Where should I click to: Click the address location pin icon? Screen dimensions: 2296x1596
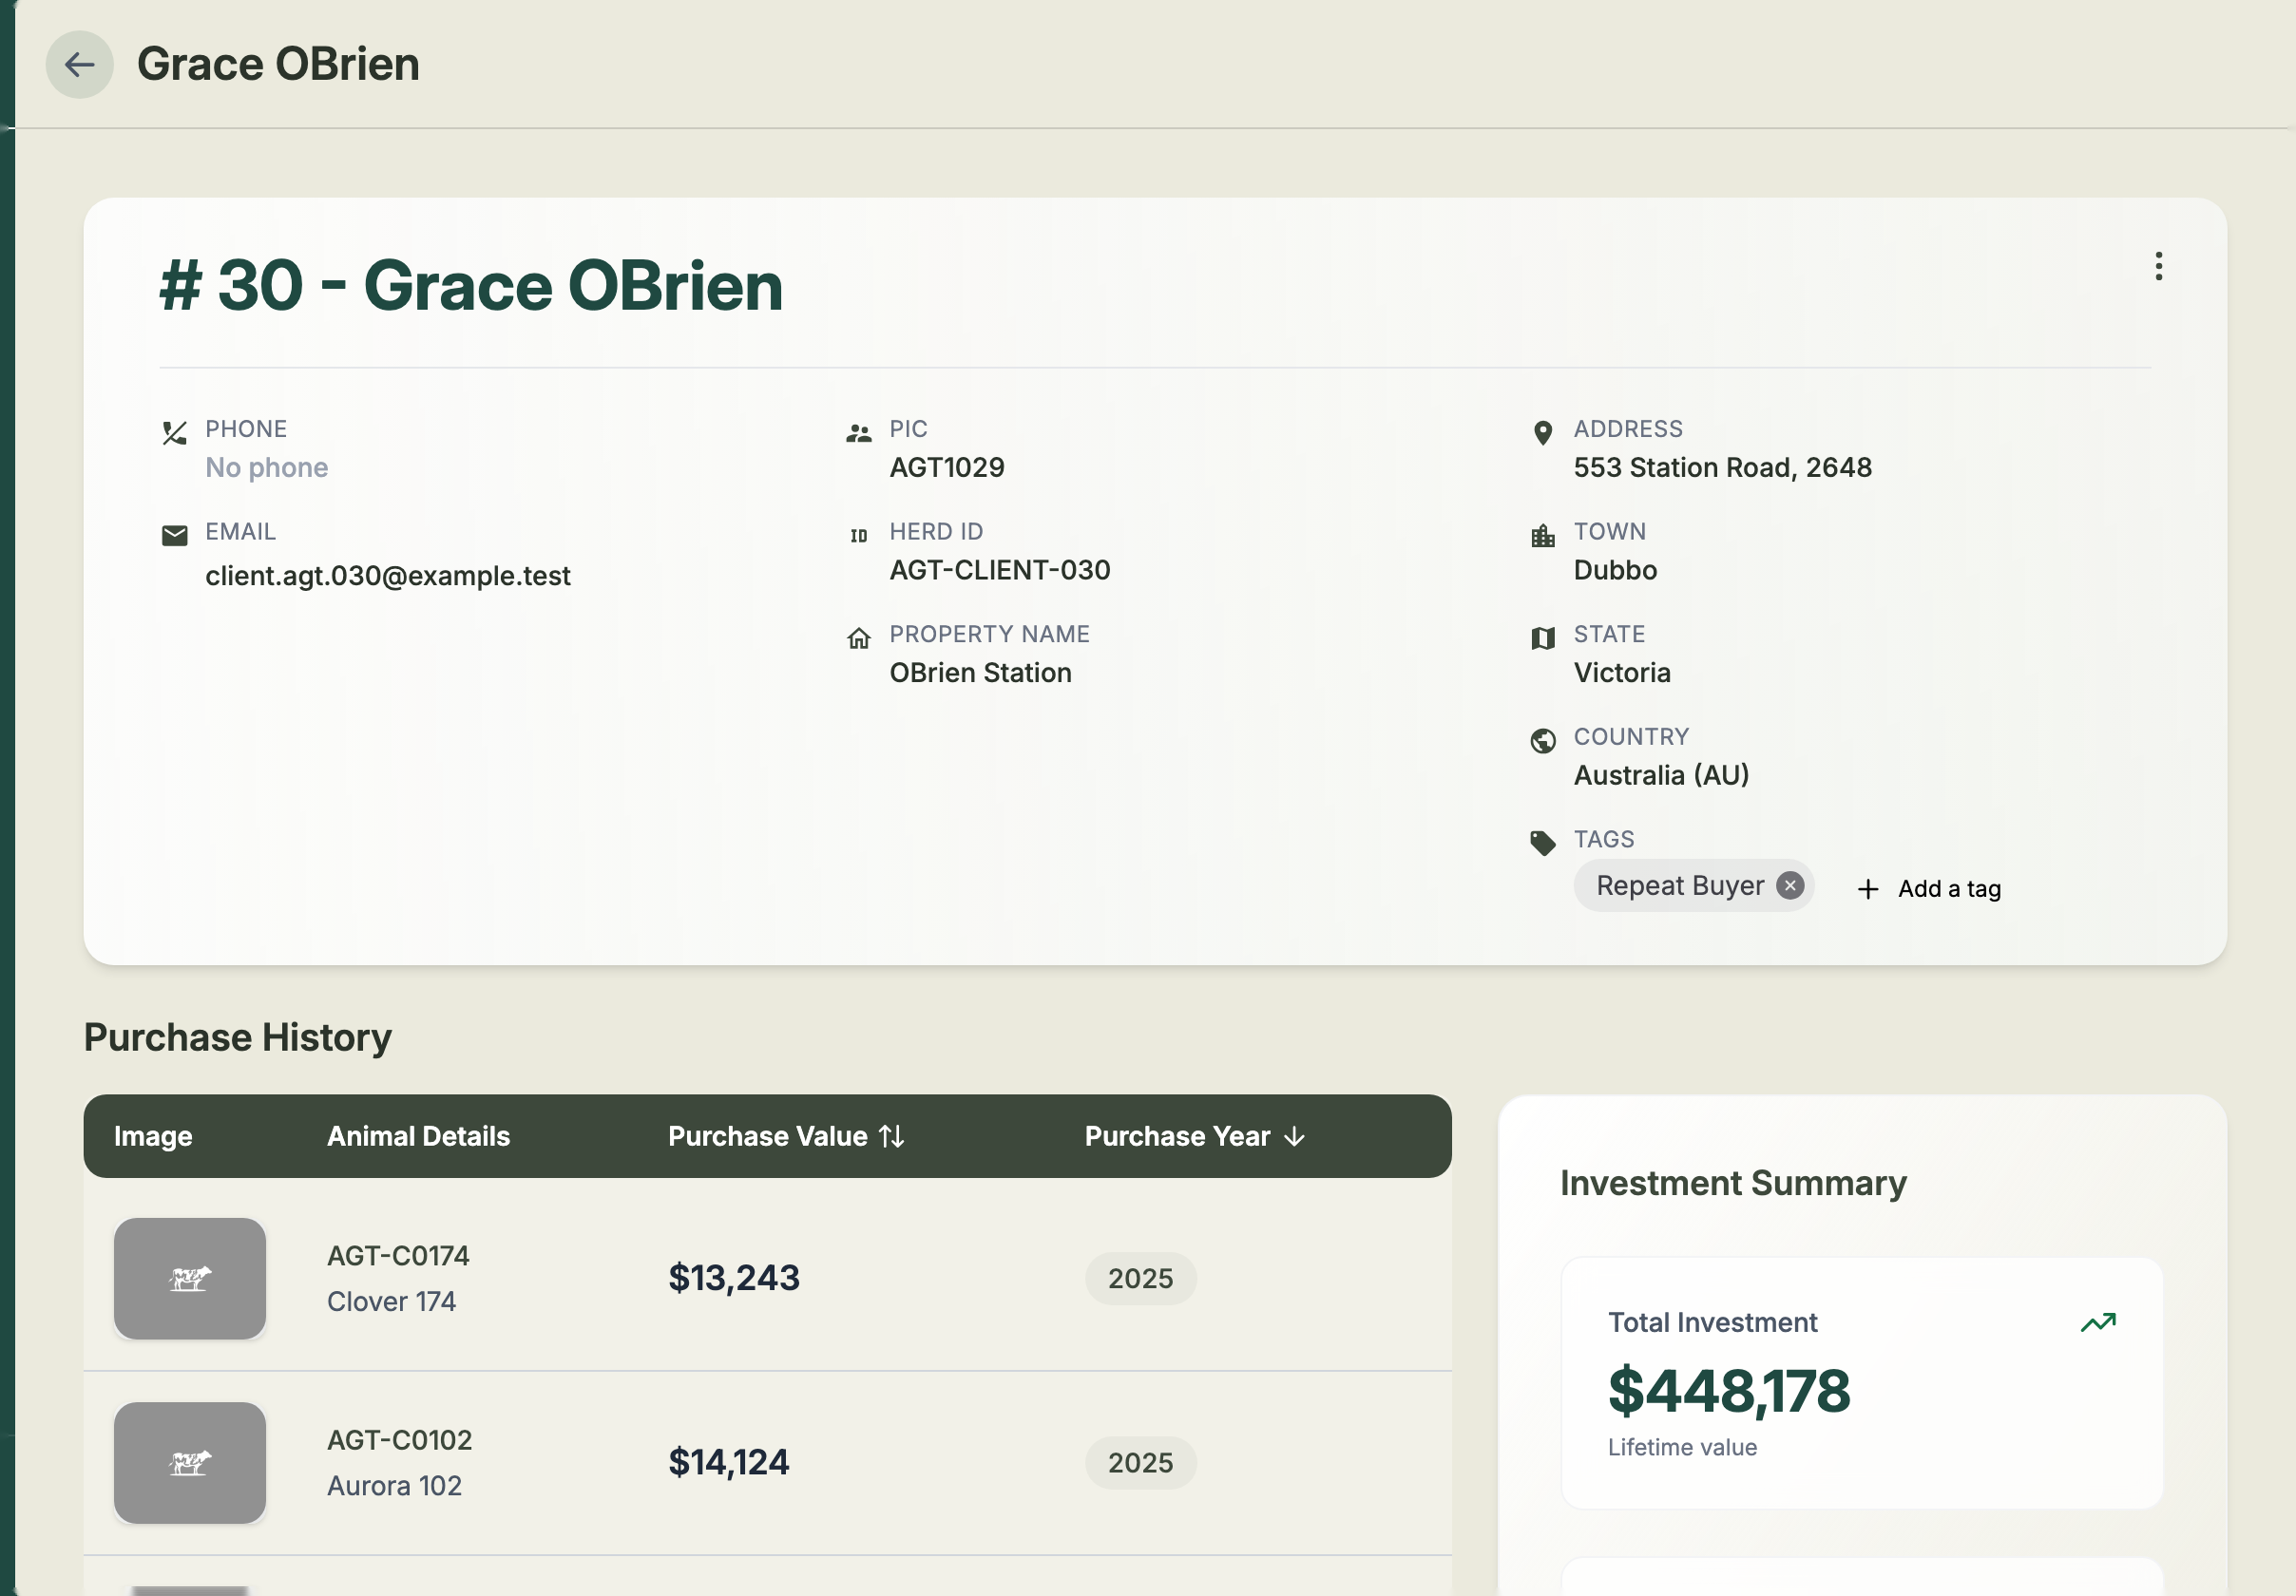[x=1542, y=433]
